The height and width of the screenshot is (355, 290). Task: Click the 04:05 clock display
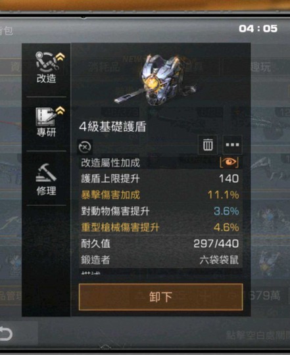258,28
